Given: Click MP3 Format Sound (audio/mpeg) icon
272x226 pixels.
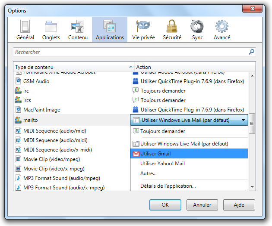Looking at the screenshot, I should [18, 178].
